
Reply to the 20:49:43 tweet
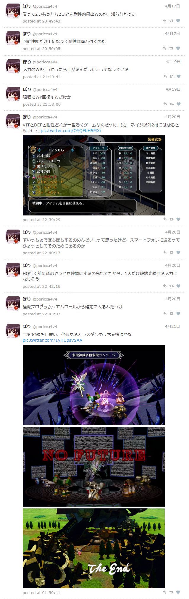165,21
